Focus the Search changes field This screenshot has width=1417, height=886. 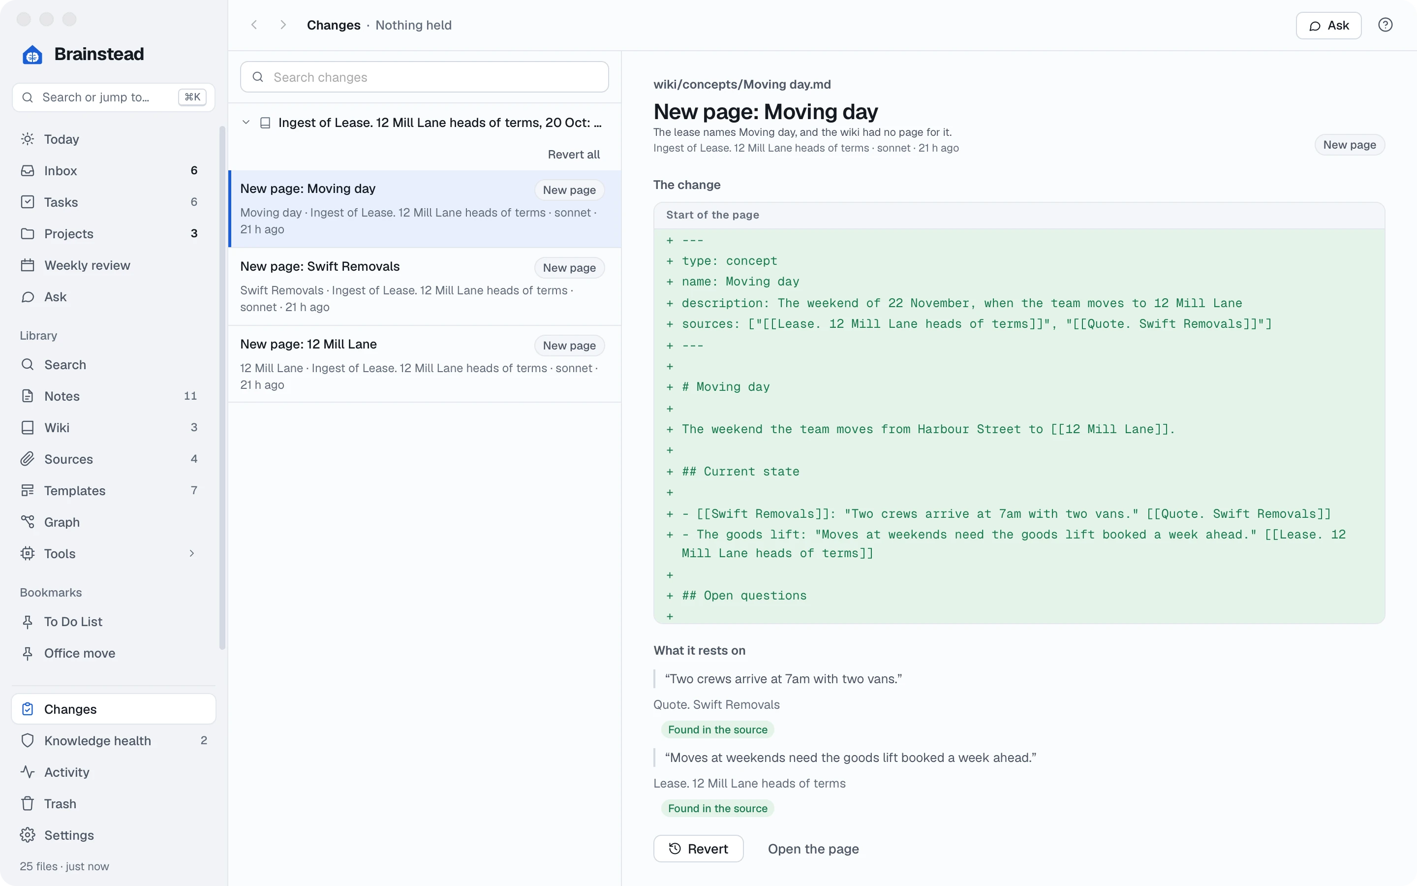(425, 77)
